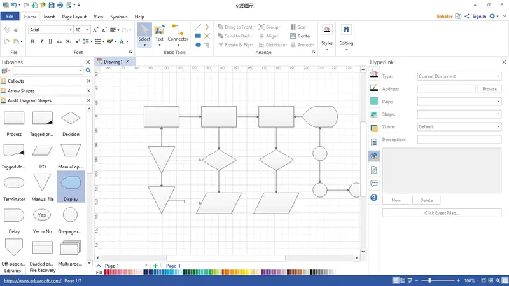Open the comment speech bubble panel icon

(374, 184)
